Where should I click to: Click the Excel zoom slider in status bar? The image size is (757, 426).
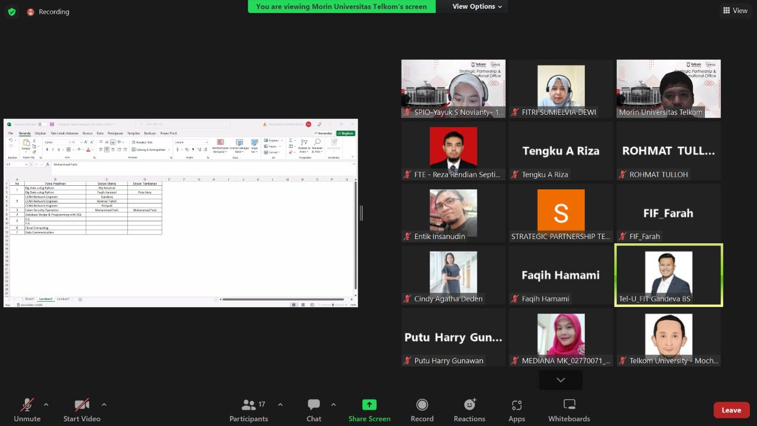[332, 305]
